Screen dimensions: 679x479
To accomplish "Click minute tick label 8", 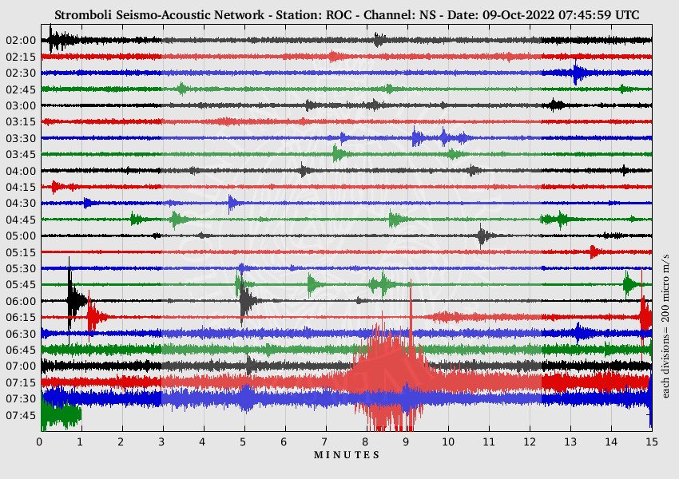I will coord(365,441).
